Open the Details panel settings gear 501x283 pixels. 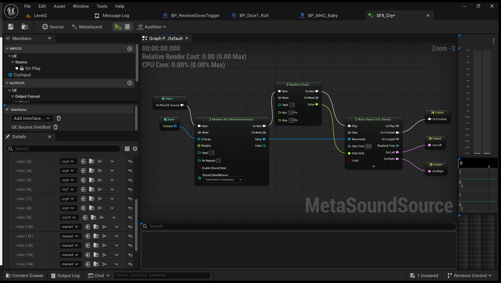tap(135, 149)
